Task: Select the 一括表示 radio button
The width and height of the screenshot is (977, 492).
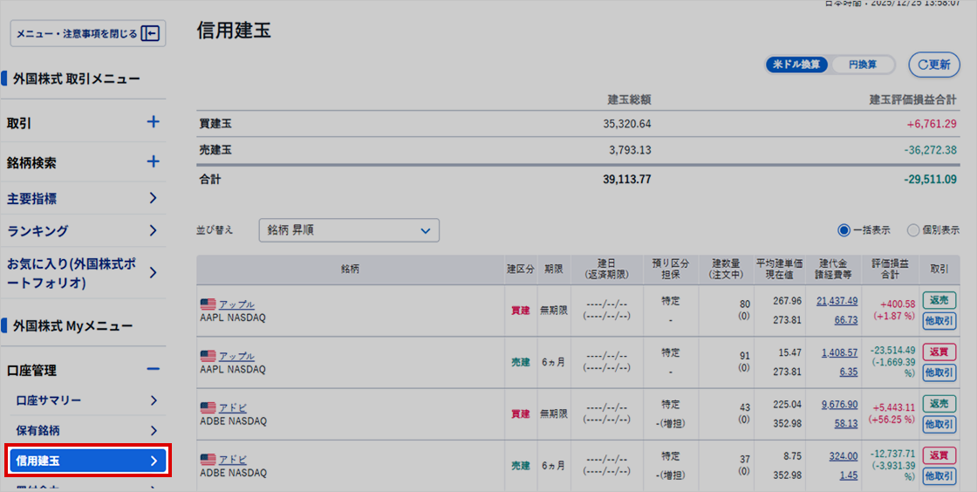Action: 844,230
